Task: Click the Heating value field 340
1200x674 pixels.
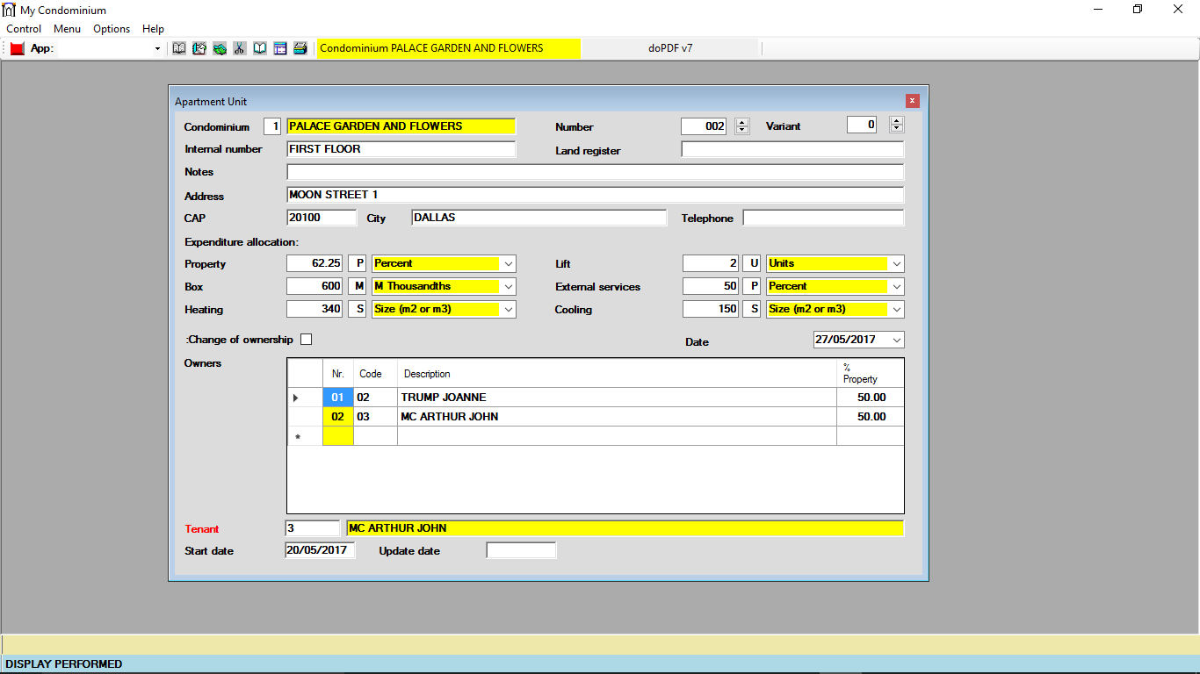Action: pos(315,309)
